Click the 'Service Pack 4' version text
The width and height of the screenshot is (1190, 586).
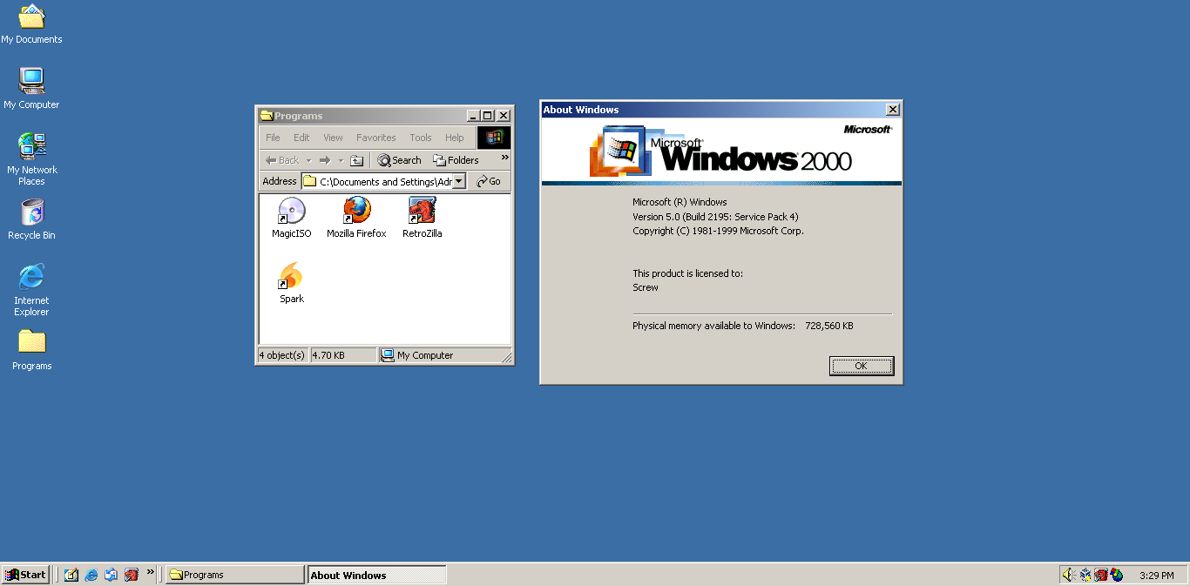click(767, 217)
